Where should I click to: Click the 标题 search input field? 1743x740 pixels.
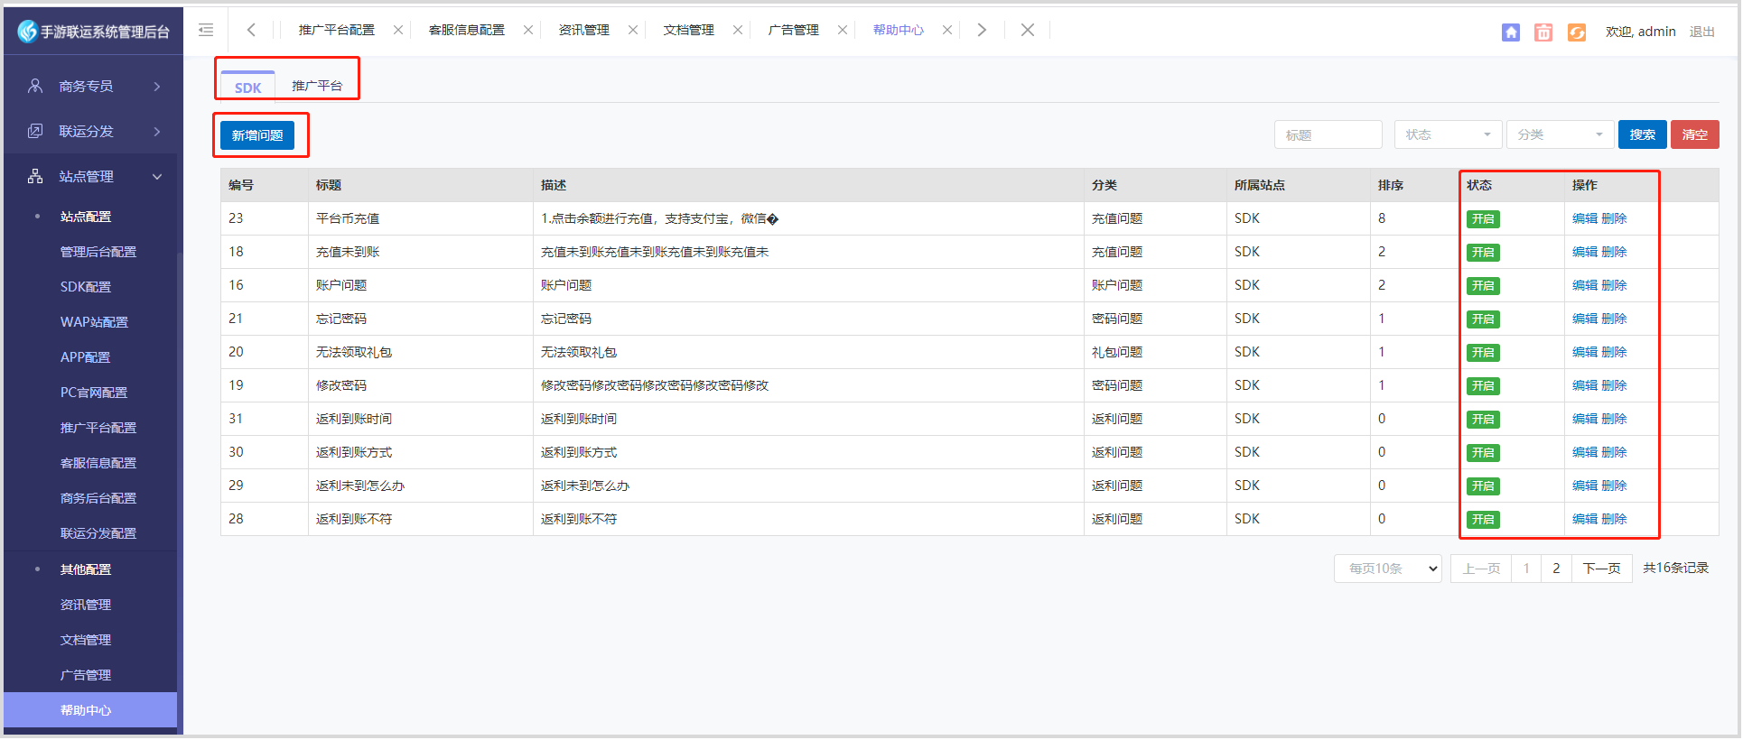click(x=1328, y=134)
